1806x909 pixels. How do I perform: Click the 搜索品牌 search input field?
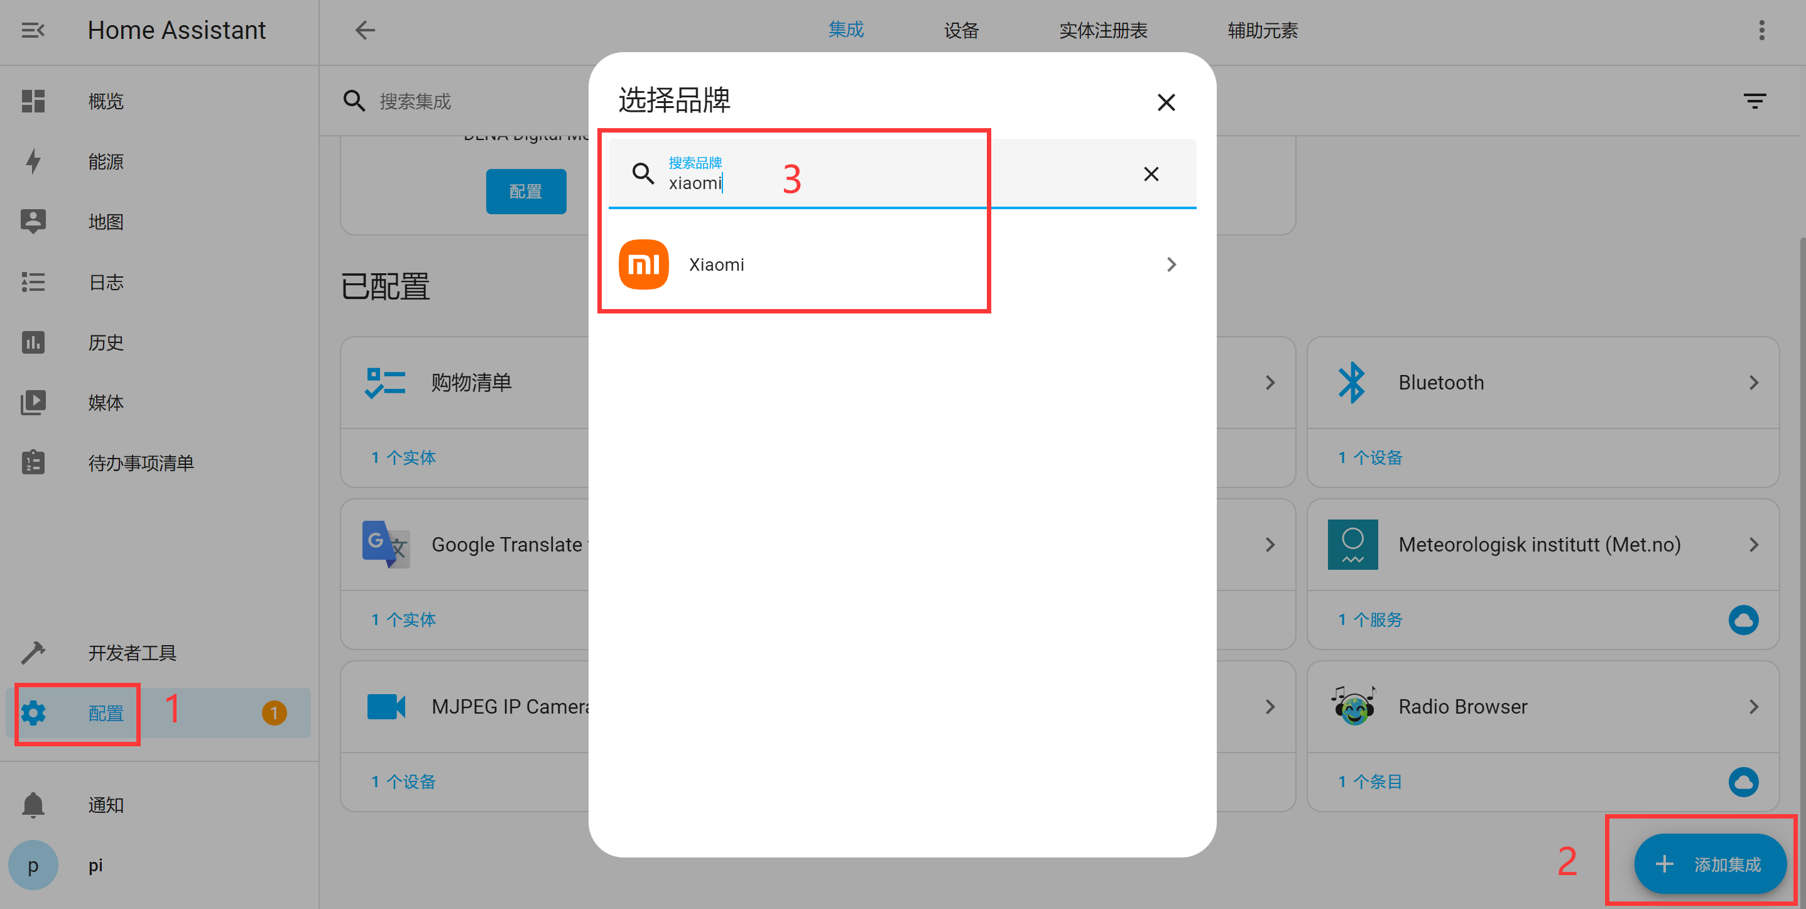click(x=901, y=173)
